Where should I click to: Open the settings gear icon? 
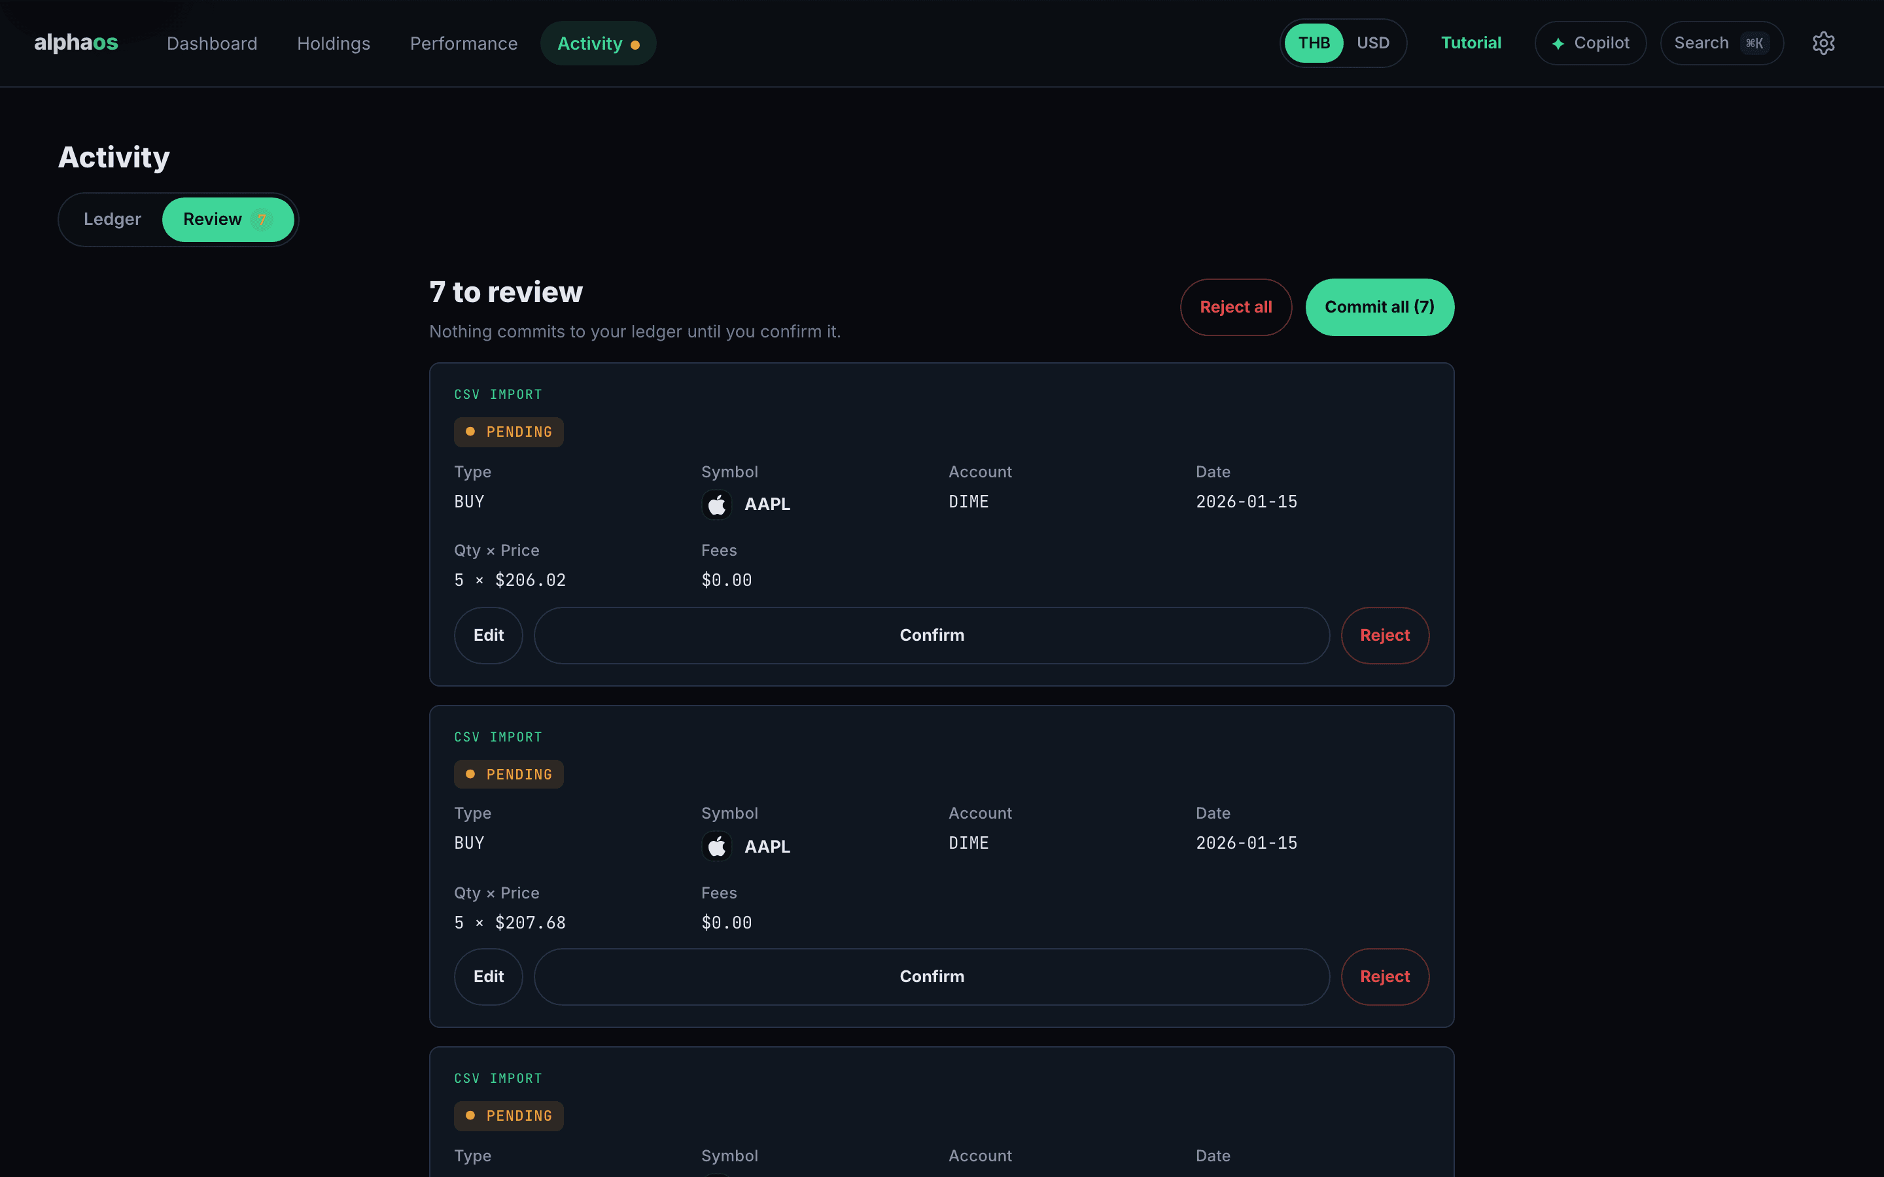1823,43
